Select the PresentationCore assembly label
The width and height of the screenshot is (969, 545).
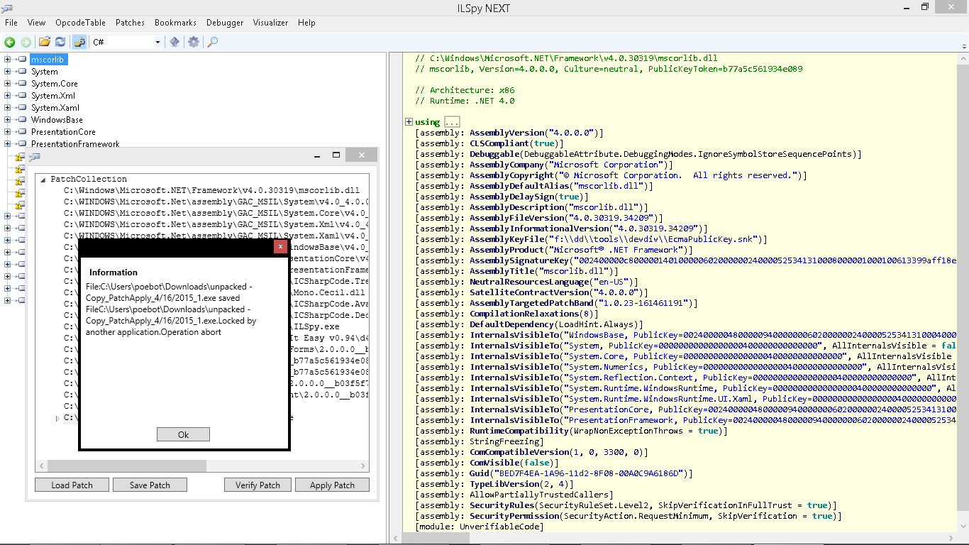pos(63,132)
